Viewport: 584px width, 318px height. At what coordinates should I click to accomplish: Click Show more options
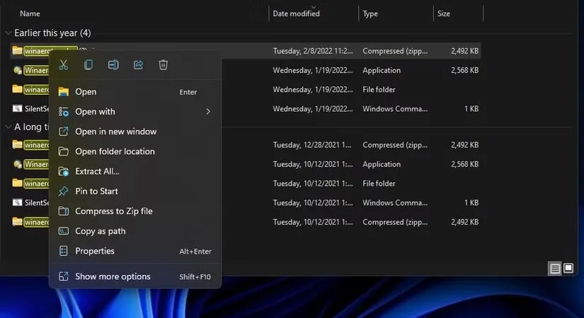pyautogui.click(x=113, y=276)
